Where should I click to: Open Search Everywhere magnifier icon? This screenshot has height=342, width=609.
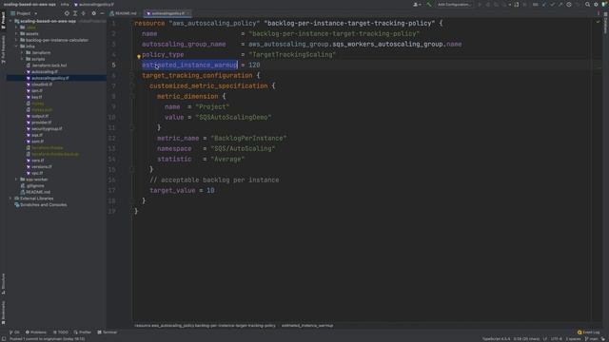(587, 5)
